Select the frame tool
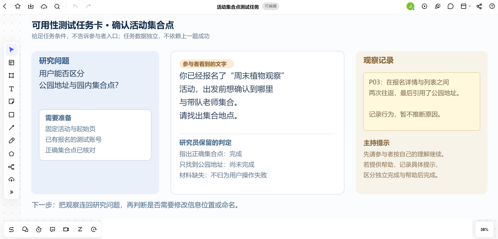This screenshot has width=498, height=239. click(x=11, y=76)
